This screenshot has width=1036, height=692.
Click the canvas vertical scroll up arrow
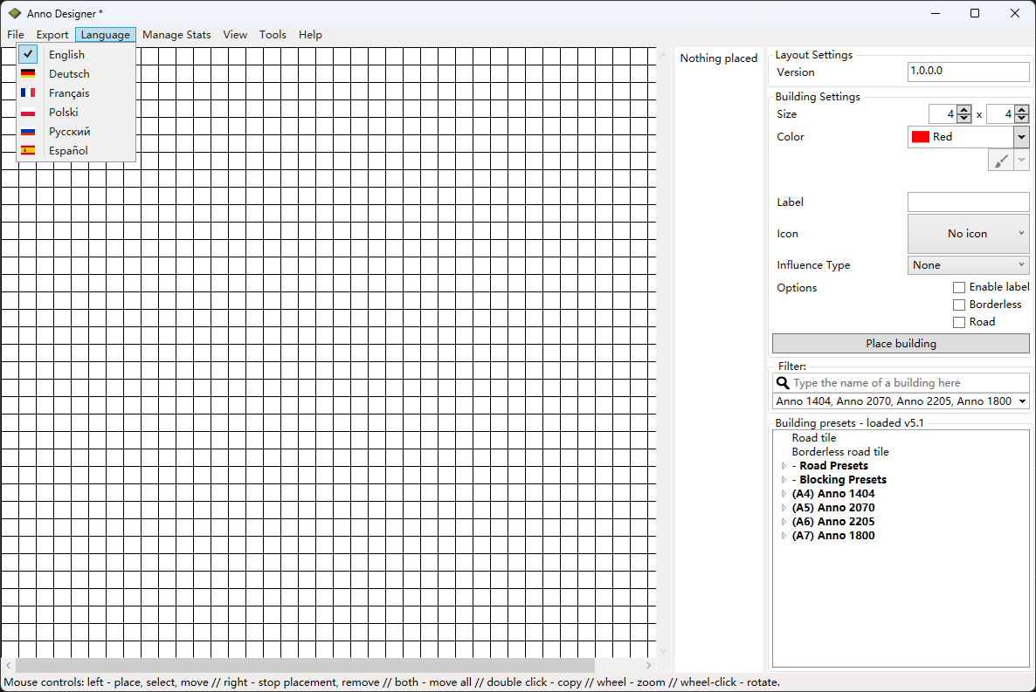point(663,56)
